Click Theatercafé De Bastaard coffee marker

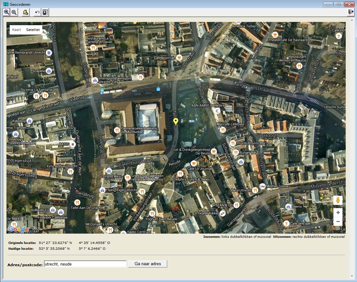point(275,35)
